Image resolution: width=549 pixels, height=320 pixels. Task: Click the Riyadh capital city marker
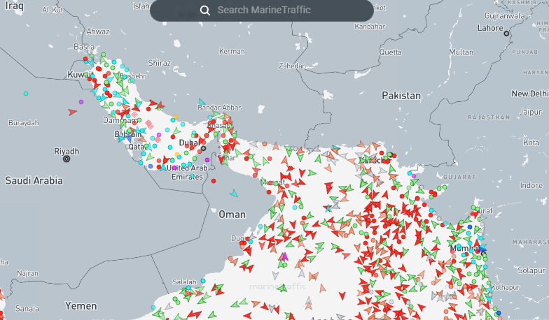[67, 159]
